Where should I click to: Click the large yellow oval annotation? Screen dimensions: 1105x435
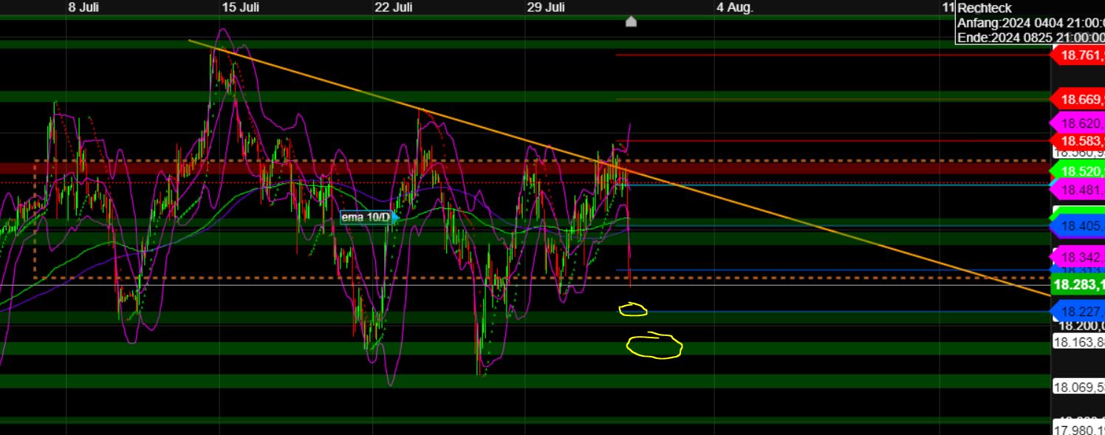pyautogui.click(x=654, y=346)
